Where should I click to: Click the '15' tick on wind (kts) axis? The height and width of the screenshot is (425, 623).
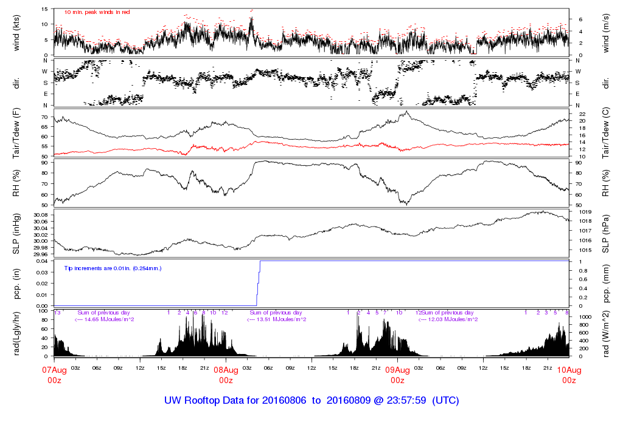click(x=44, y=9)
